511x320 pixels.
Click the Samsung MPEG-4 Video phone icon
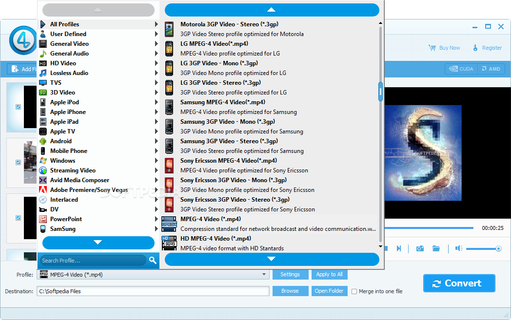click(169, 107)
